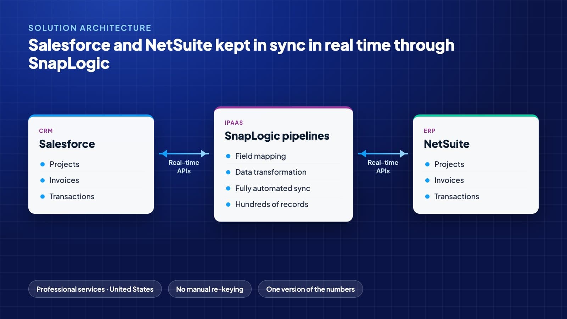567x319 pixels.
Task: Click the double arrow between Salesforce and SnapLogic
Action: click(x=184, y=153)
